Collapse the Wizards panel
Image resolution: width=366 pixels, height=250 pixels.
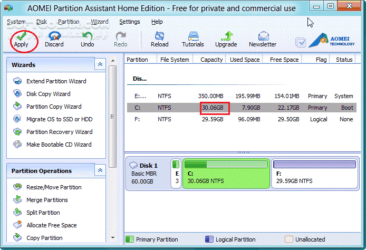click(100, 64)
